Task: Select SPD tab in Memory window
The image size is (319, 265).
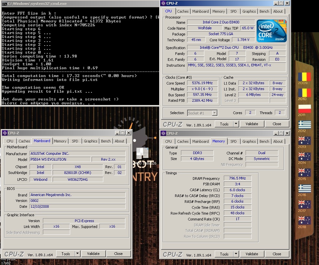Action: (233, 141)
